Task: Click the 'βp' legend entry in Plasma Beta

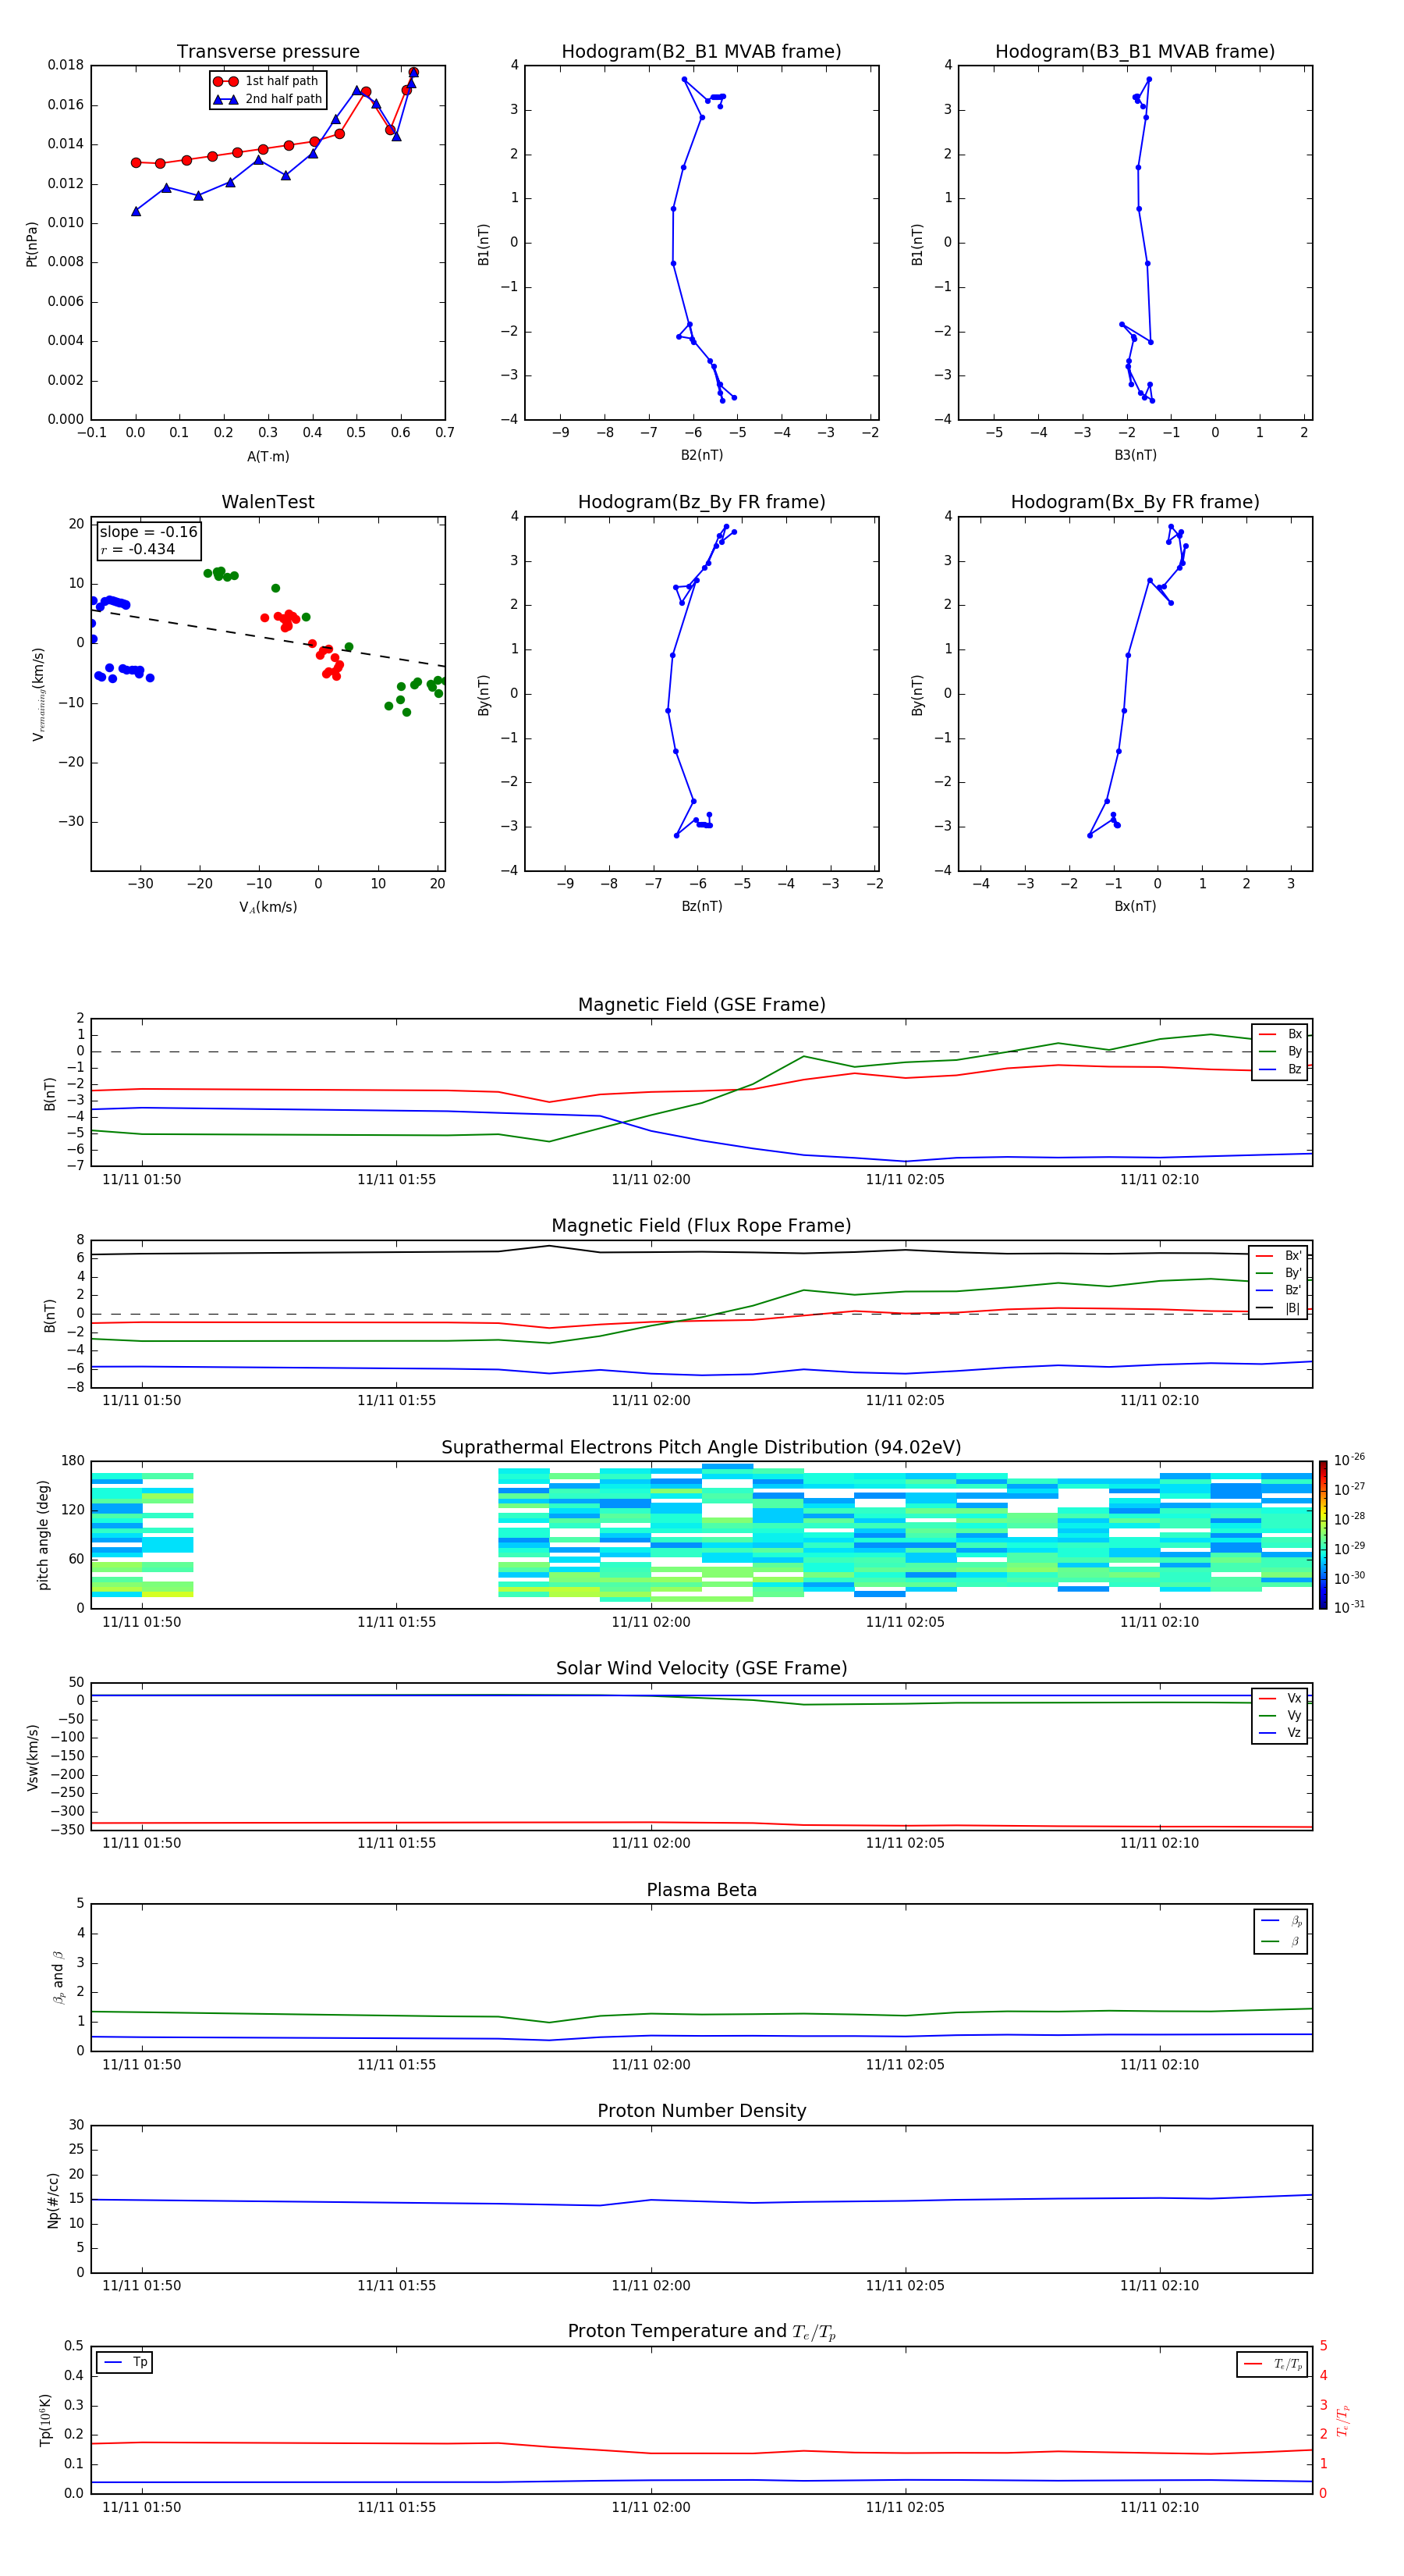Action: pos(1282,1920)
